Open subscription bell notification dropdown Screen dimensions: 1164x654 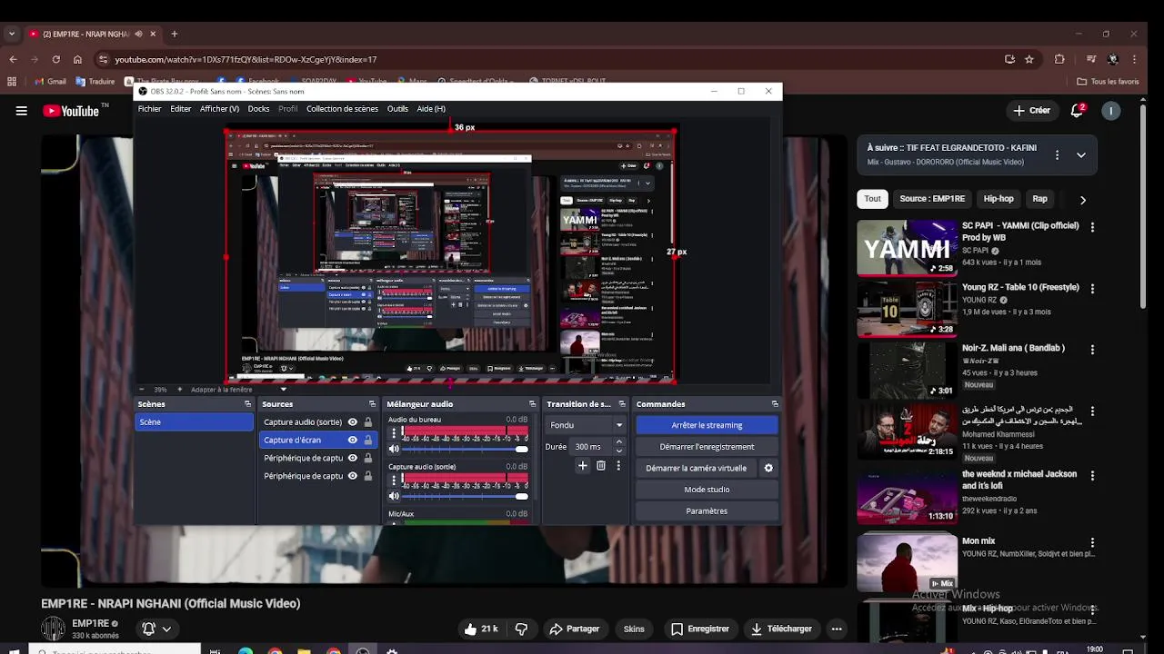157,629
